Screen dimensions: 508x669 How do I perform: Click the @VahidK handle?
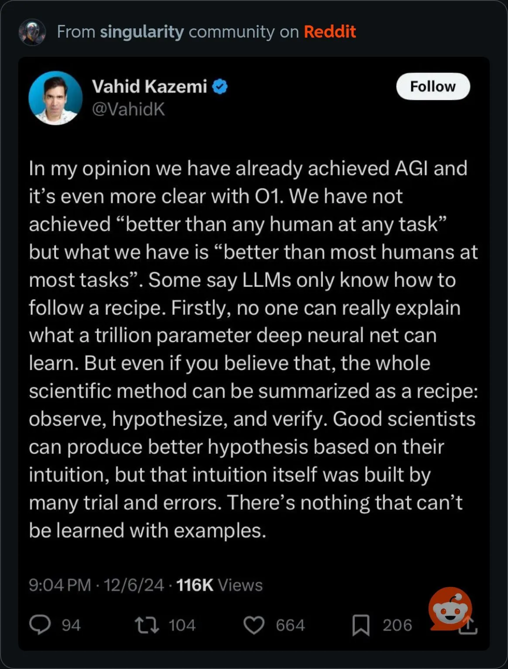click(128, 109)
